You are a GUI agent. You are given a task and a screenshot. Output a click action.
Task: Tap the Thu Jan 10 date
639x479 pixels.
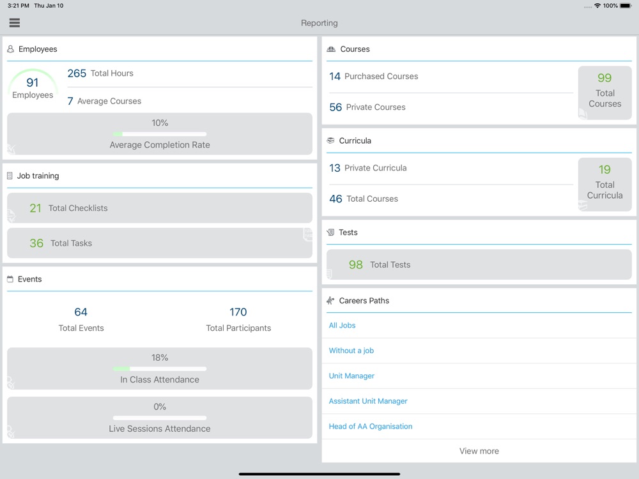tap(49, 6)
